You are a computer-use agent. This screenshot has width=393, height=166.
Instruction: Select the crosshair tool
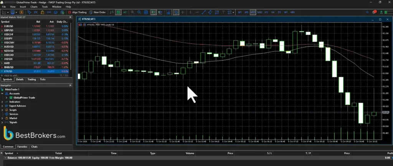[x=183, y=12]
